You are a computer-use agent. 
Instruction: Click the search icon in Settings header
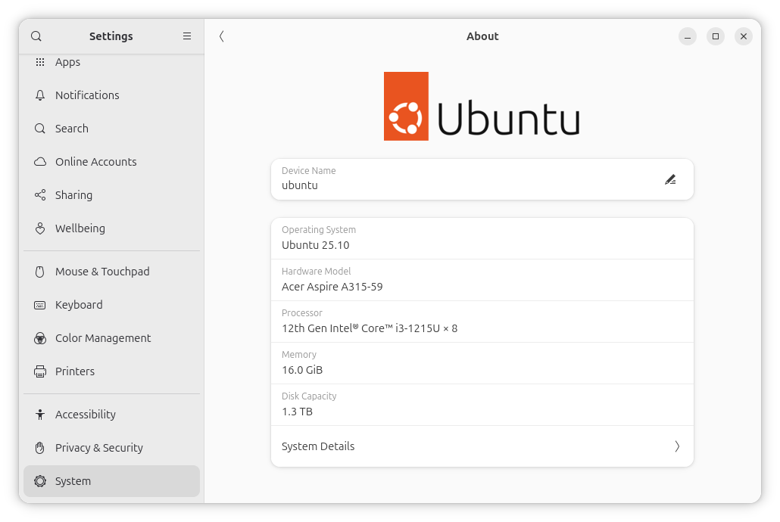[36, 36]
